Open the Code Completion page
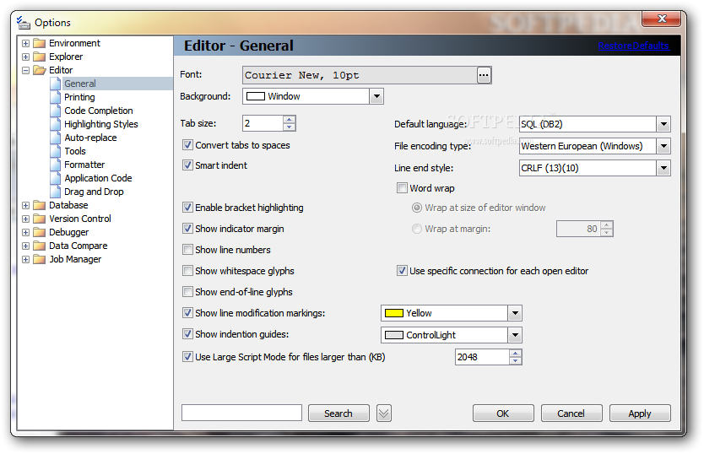 tap(98, 111)
